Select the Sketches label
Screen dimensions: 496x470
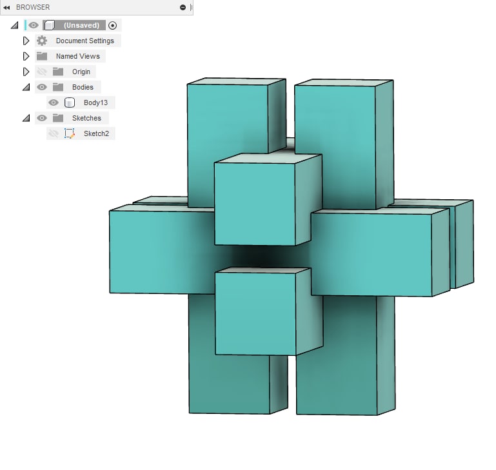[x=86, y=118]
